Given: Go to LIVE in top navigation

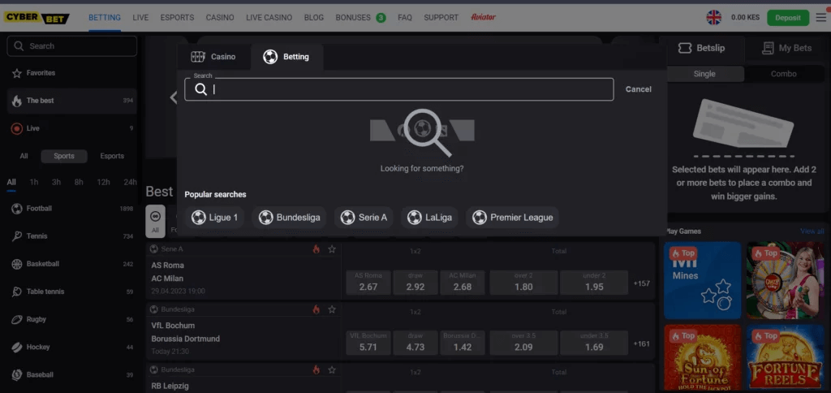Looking at the screenshot, I should tap(140, 18).
